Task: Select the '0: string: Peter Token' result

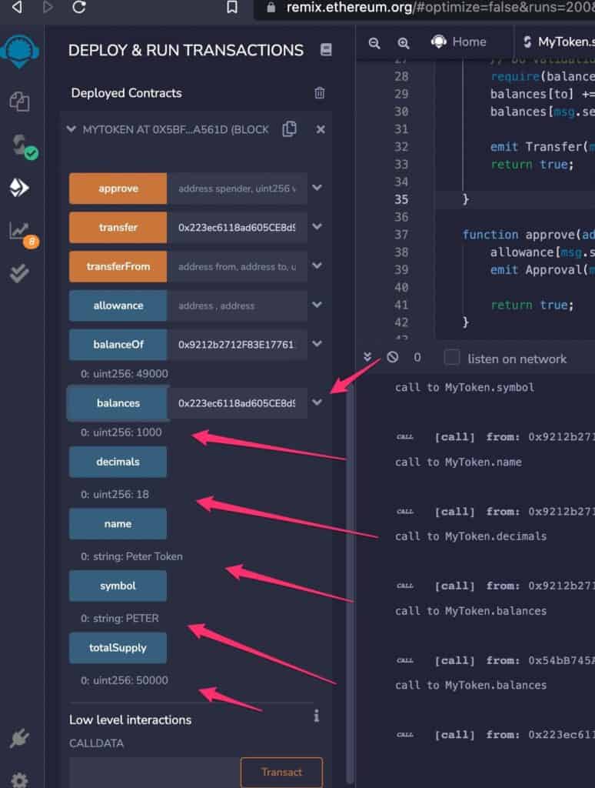Action: pyautogui.click(x=131, y=556)
